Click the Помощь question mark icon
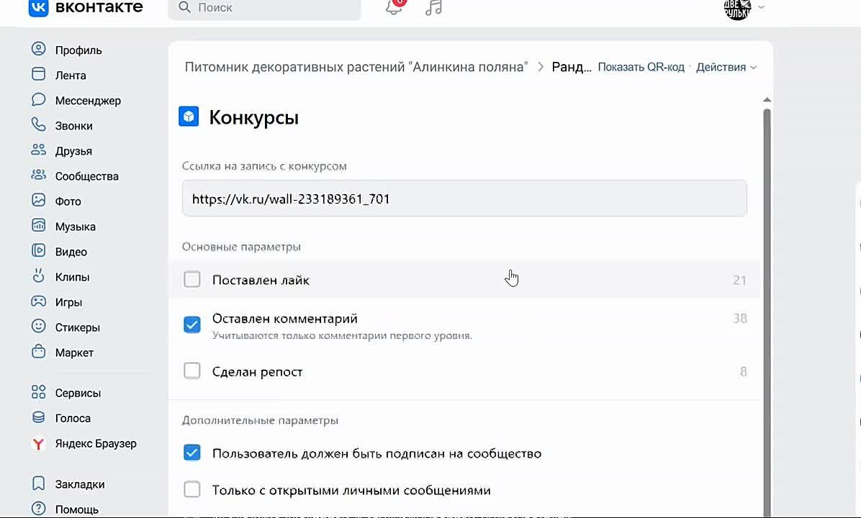The image size is (861, 518). (38, 509)
